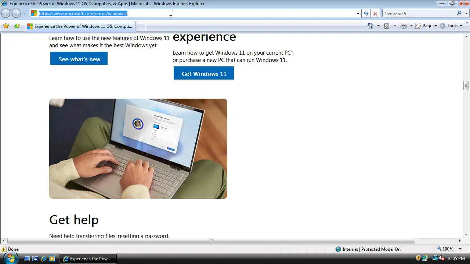Click Internet Explorer taskbar window button

(88, 258)
